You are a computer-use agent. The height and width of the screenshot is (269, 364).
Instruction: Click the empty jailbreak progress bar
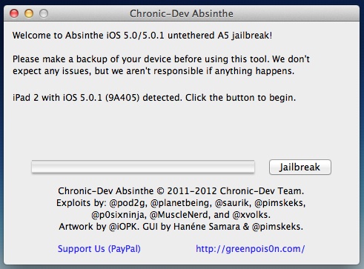143,167
